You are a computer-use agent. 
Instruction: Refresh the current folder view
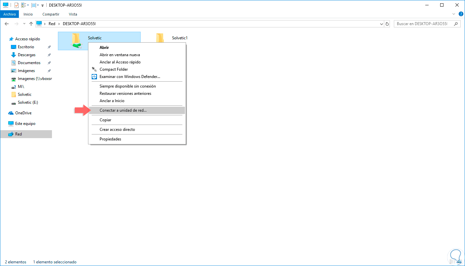pos(387,24)
